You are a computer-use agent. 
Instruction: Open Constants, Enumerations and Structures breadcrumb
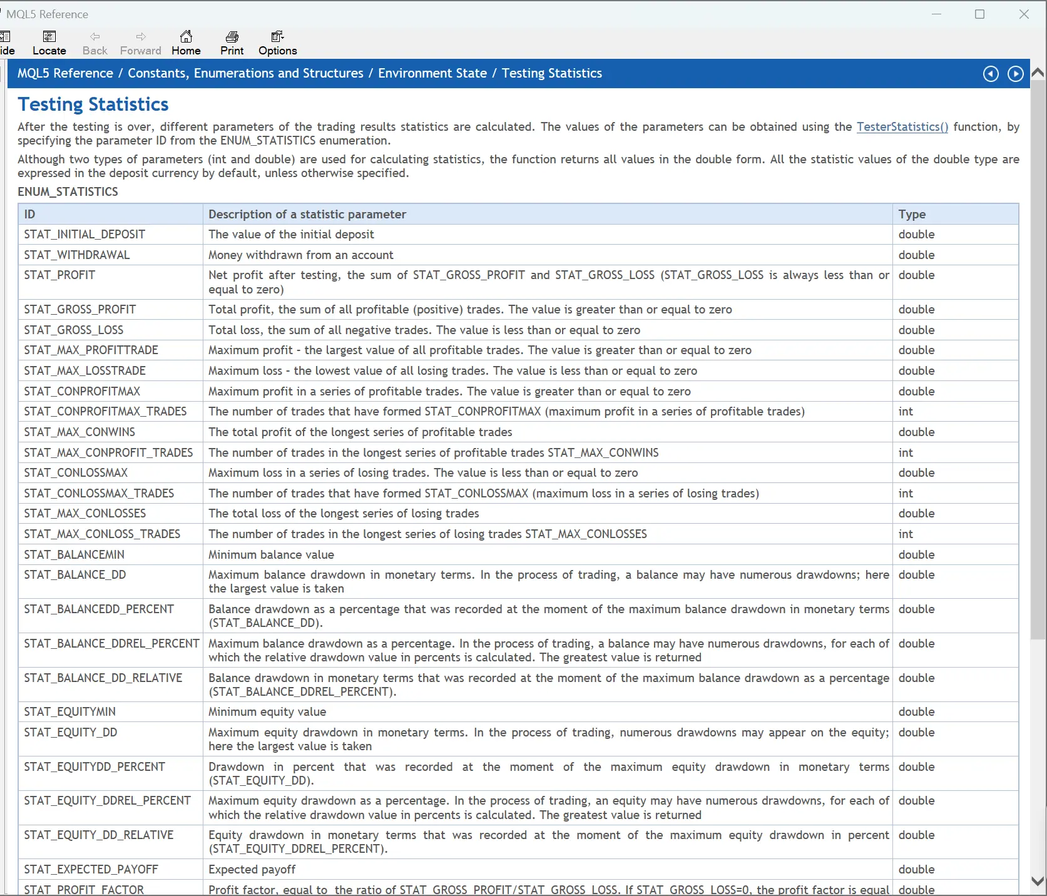coord(245,73)
